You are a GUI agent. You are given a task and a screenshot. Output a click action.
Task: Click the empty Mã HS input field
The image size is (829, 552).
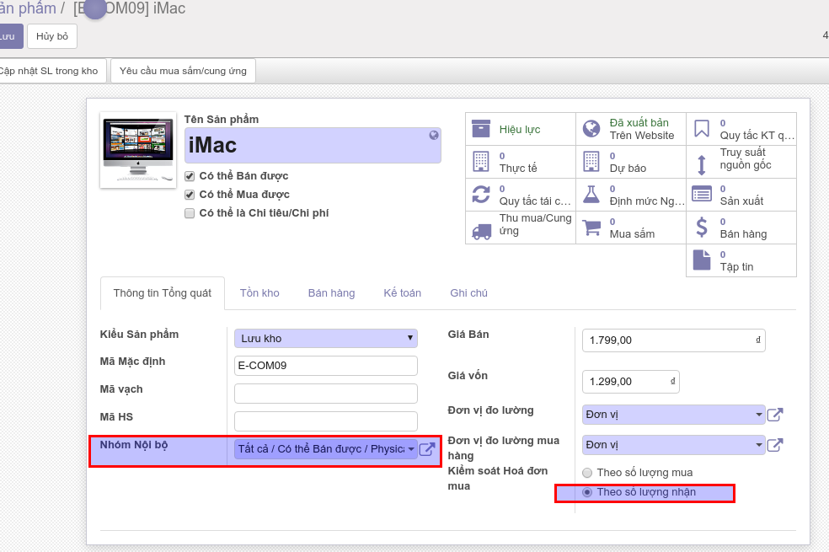point(326,421)
